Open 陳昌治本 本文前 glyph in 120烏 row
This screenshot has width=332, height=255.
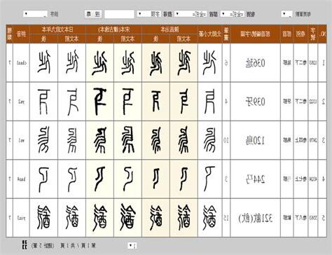184,140
